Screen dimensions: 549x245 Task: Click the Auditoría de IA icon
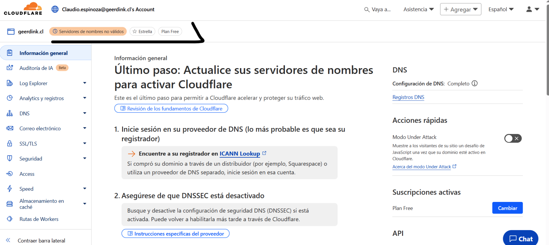(10, 68)
